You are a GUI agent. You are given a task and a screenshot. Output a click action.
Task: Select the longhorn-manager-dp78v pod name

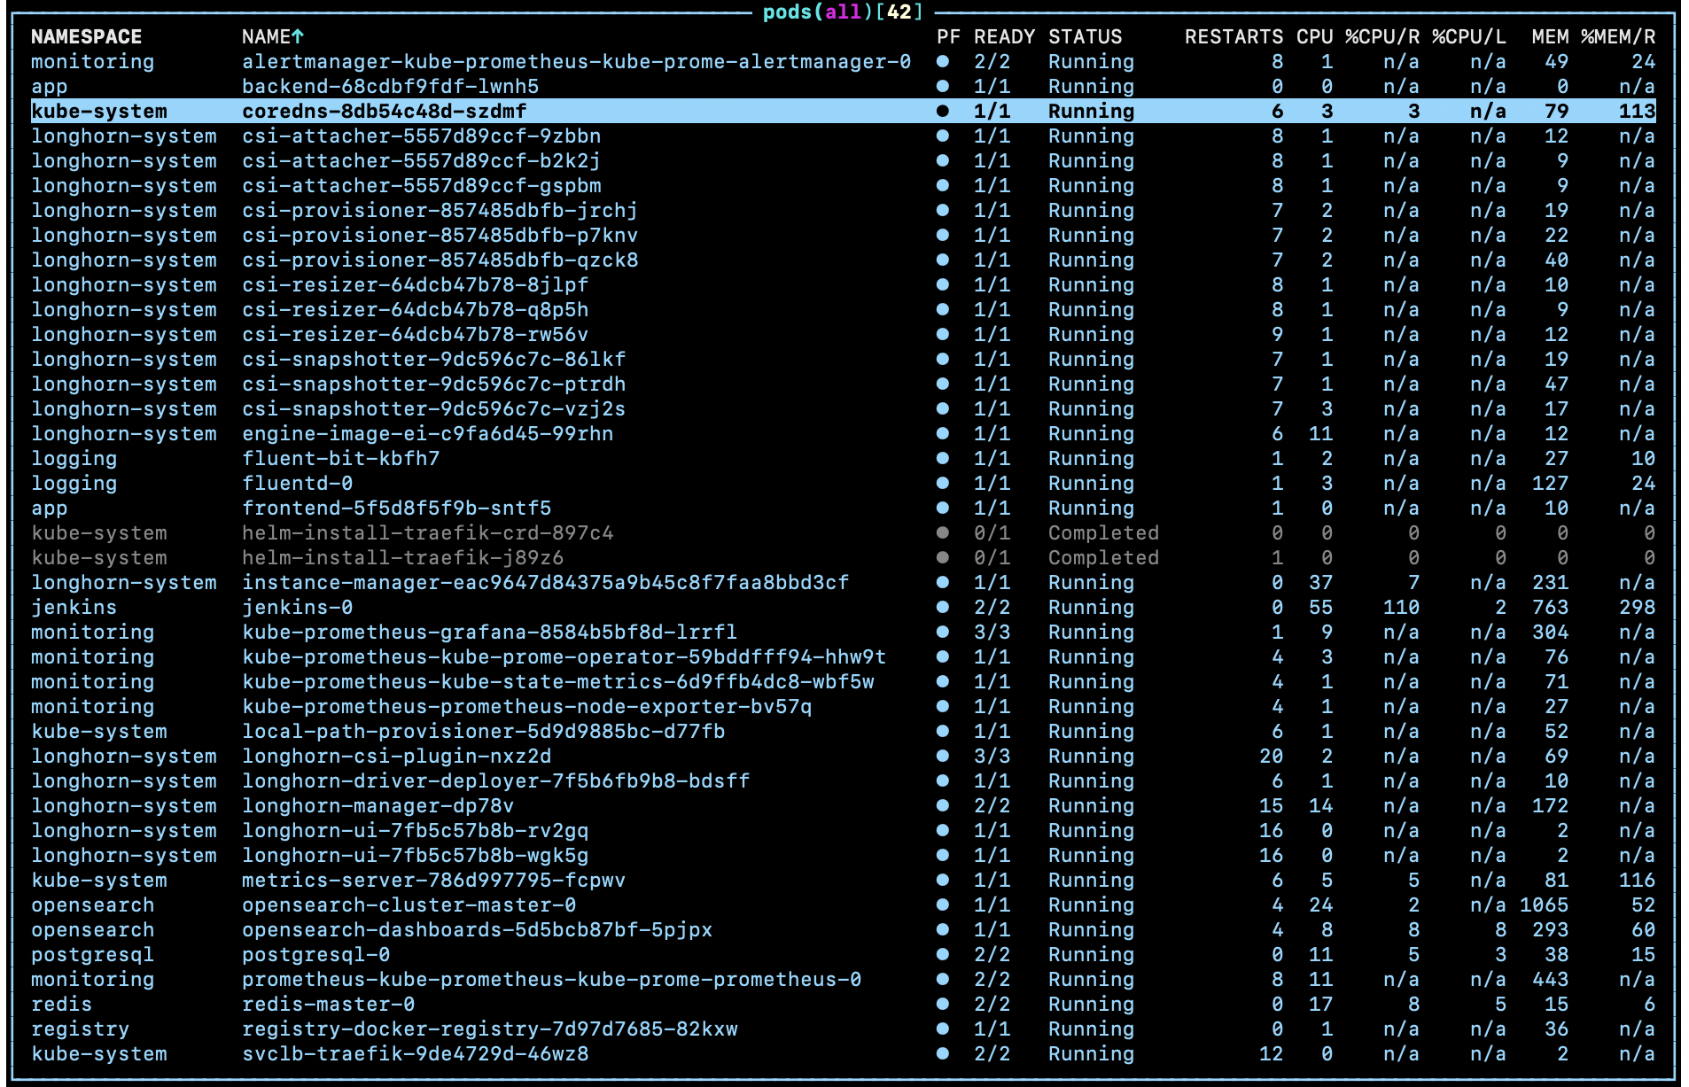coord(378,805)
